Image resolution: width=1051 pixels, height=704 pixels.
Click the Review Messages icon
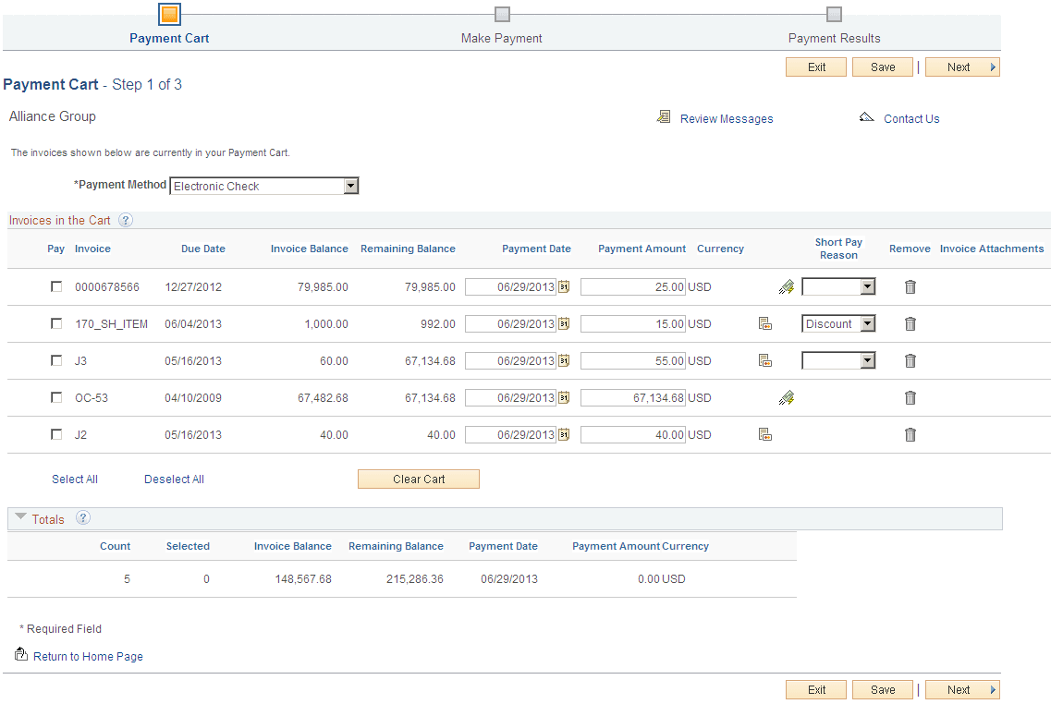664,116
